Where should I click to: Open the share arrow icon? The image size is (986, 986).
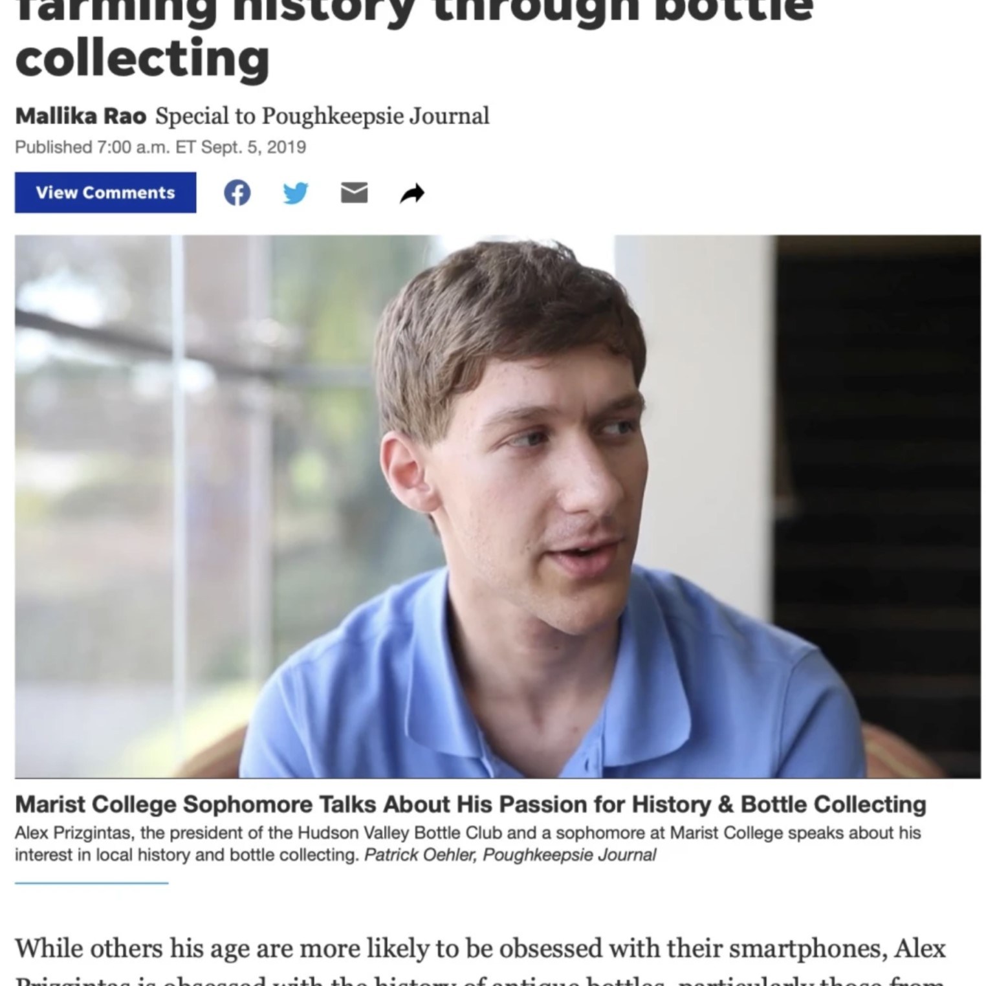click(x=412, y=193)
